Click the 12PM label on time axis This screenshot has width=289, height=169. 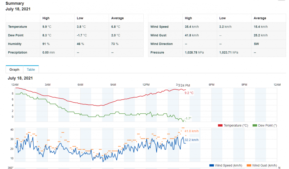(x=146, y=84)
